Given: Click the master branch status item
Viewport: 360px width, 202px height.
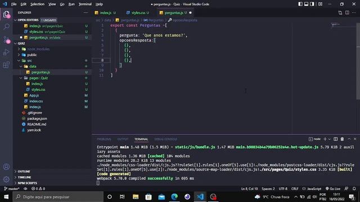Looking at the screenshot, I should tap(12, 189).
